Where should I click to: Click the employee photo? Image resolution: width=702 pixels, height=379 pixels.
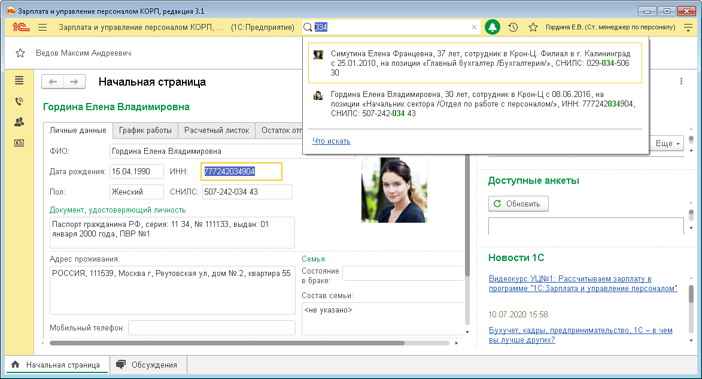pyautogui.click(x=394, y=190)
